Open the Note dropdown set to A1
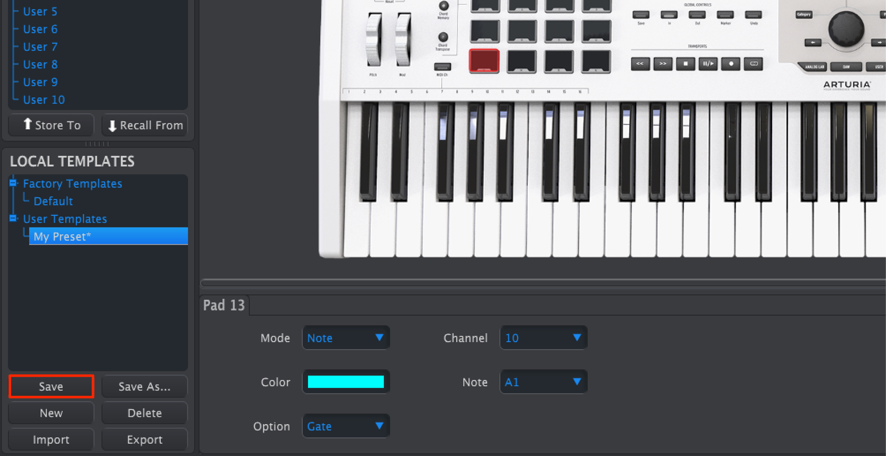 point(544,381)
